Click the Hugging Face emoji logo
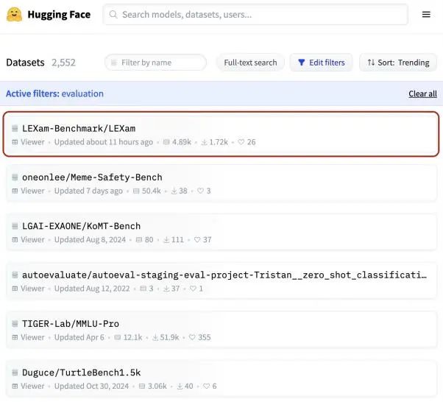This screenshot has width=443, height=402. (x=14, y=15)
